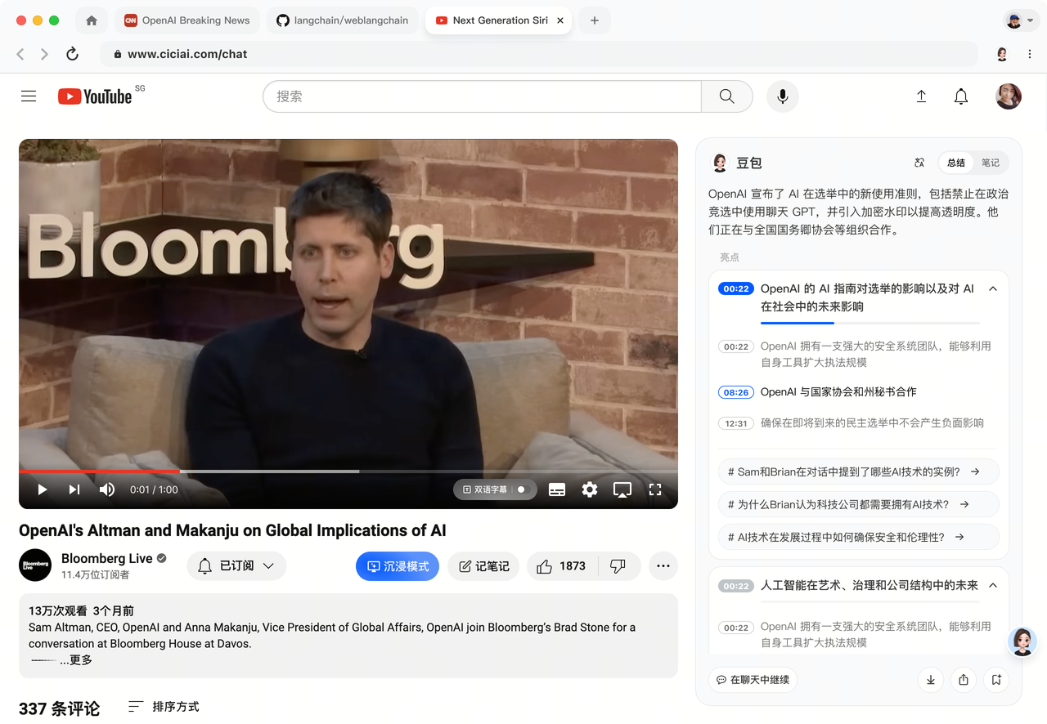Screen dimensions: 1047x724
Task: Open the upload video icon
Action: point(921,96)
